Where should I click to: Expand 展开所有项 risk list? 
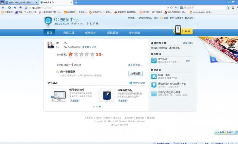point(135,65)
